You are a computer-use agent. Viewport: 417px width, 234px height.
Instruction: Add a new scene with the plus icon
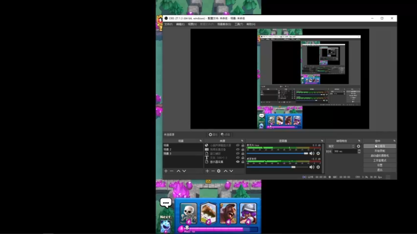(166, 171)
